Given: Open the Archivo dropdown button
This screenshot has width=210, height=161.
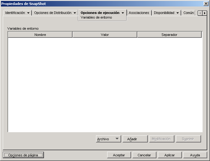Looking at the screenshot, I should point(108,139).
